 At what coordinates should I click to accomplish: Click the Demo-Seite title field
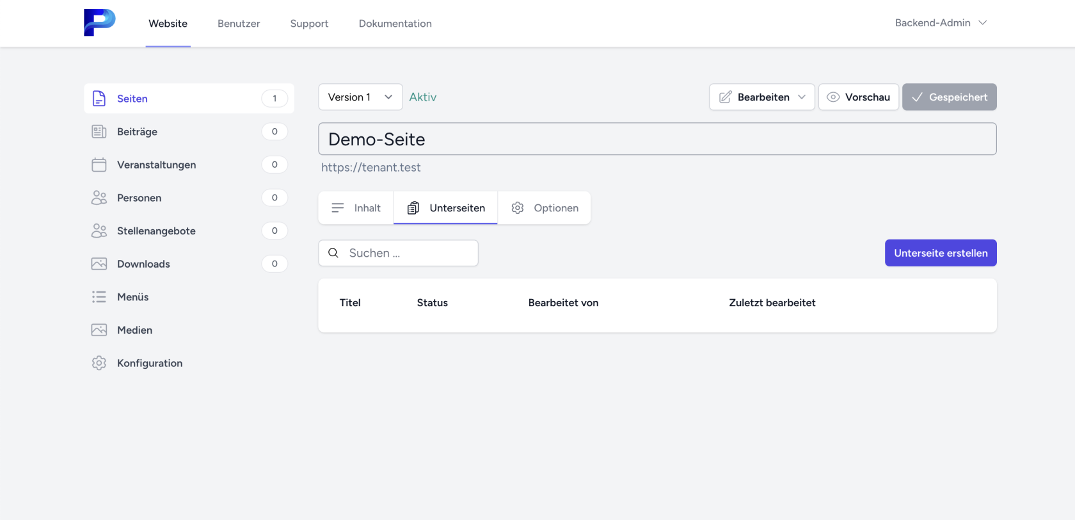[657, 139]
